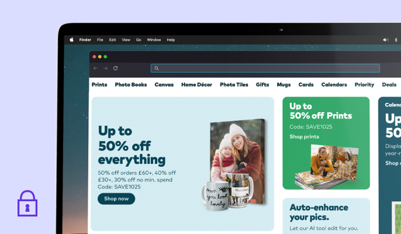Open the File menu
Viewport: 401px width, 234px height.
coord(100,40)
